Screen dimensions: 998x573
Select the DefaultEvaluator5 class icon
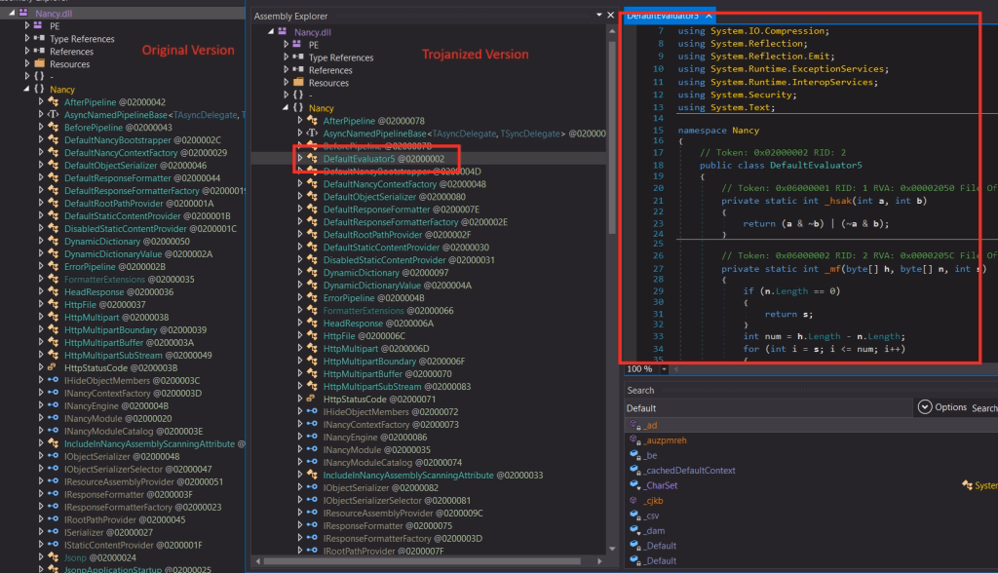coord(312,159)
